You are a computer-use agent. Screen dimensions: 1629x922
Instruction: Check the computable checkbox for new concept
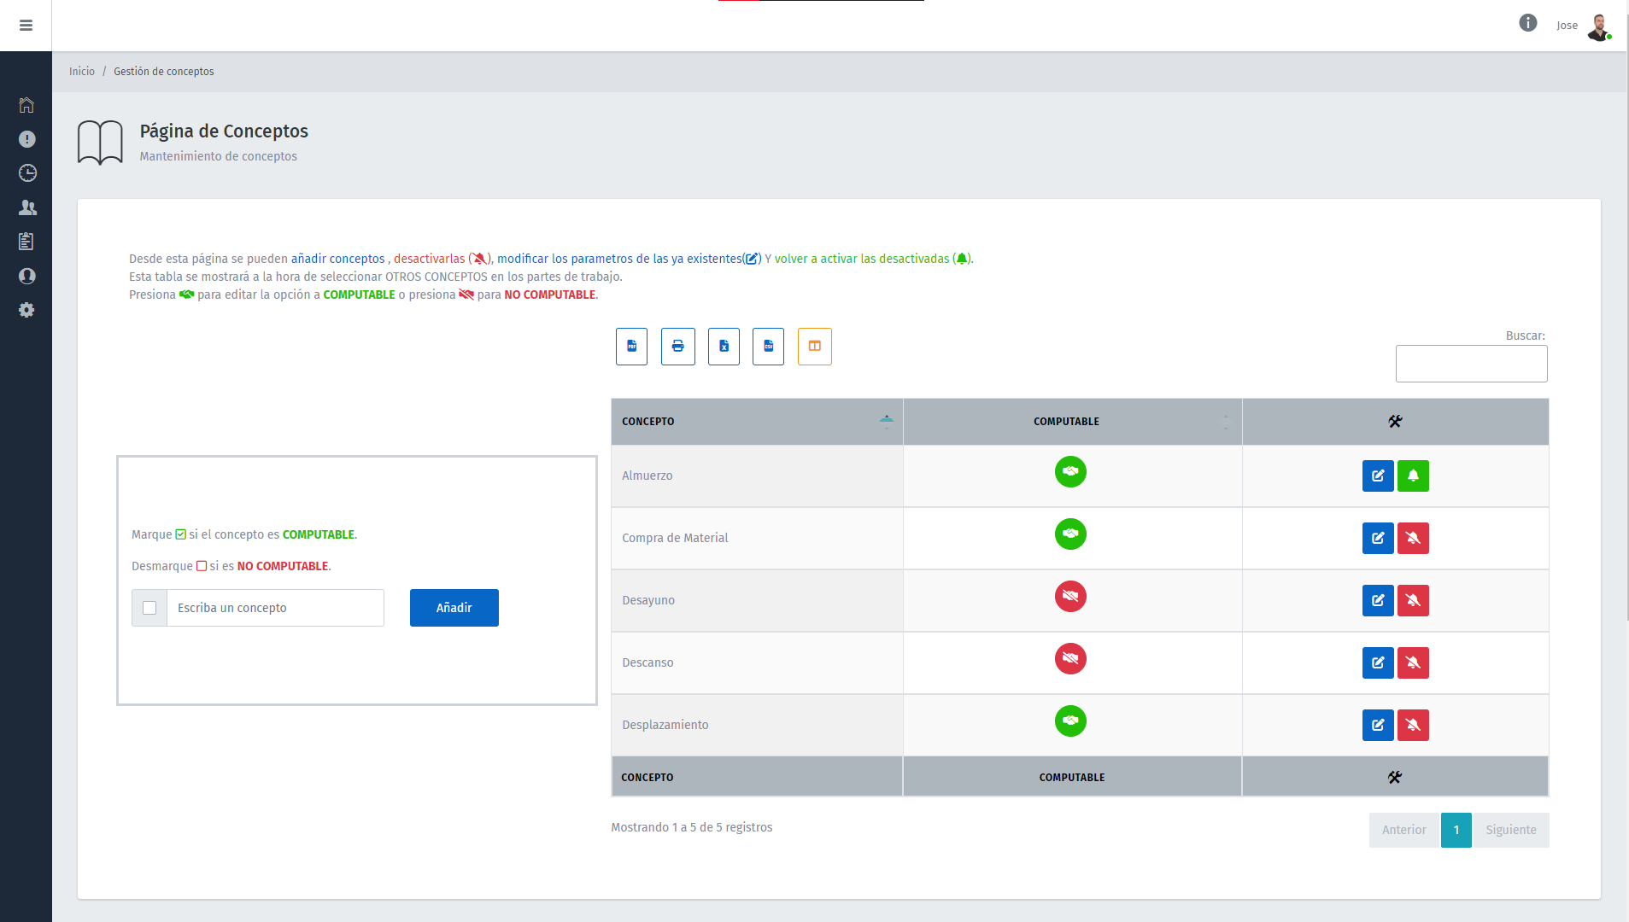tap(149, 608)
